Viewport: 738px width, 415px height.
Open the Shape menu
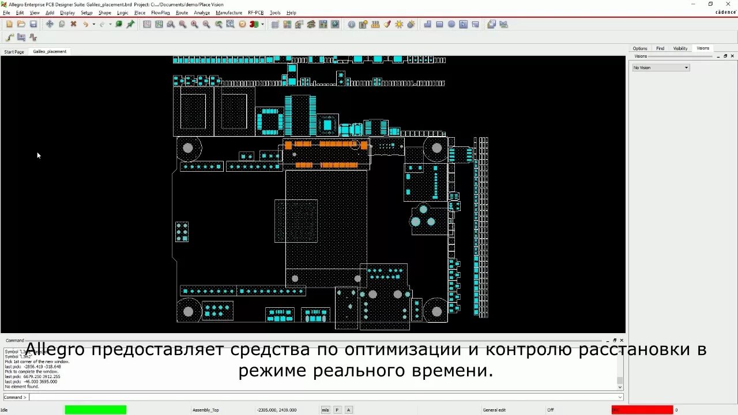105,13
